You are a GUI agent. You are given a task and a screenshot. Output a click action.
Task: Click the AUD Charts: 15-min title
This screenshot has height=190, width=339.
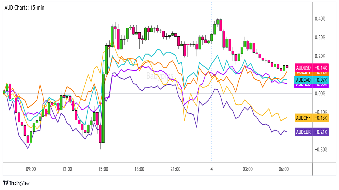tap(24, 8)
